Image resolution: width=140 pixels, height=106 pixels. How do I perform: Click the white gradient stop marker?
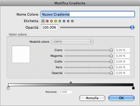click(8, 88)
